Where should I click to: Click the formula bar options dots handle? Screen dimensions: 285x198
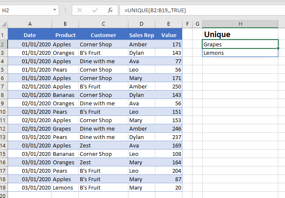tap(65, 10)
